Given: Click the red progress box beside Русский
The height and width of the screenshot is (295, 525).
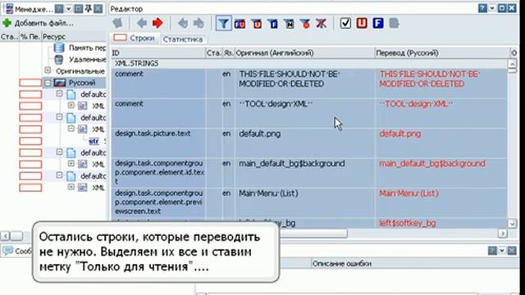Looking at the screenshot, I should pos(30,83).
